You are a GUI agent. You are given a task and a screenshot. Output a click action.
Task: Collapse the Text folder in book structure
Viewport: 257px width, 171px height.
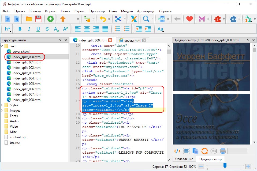click(2, 46)
